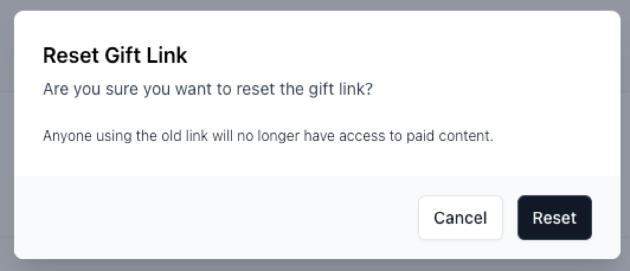Click the old link access warning text
The width and height of the screenshot is (630, 271).
(x=268, y=136)
